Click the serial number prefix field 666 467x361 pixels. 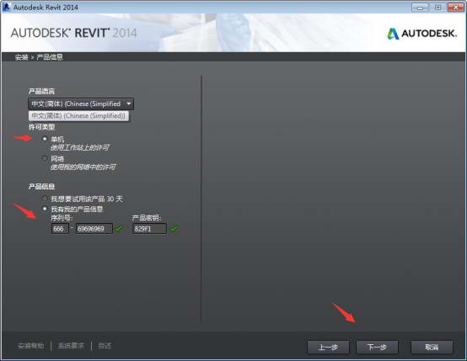tap(60, 229)
